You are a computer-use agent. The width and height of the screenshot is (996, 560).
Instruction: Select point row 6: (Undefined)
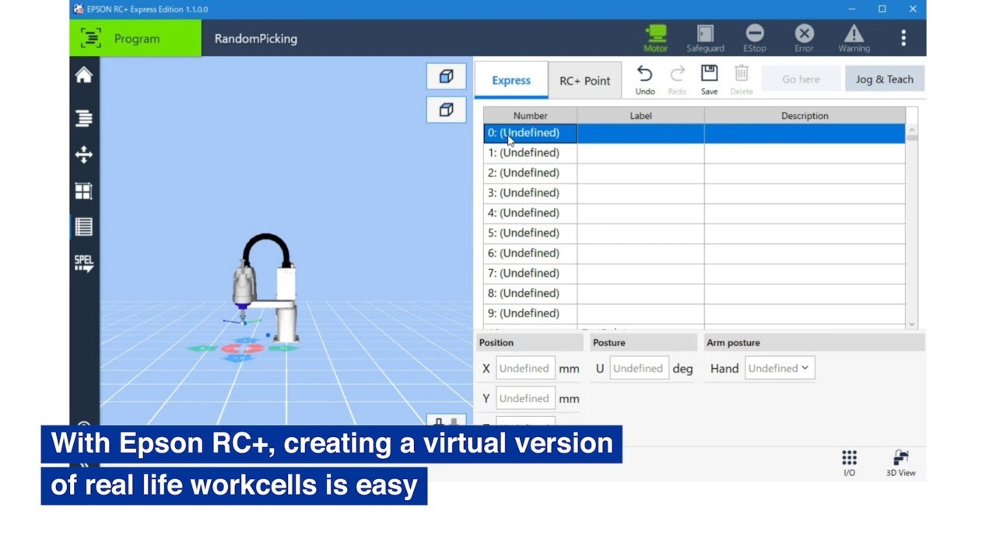(x=694, y=253)
